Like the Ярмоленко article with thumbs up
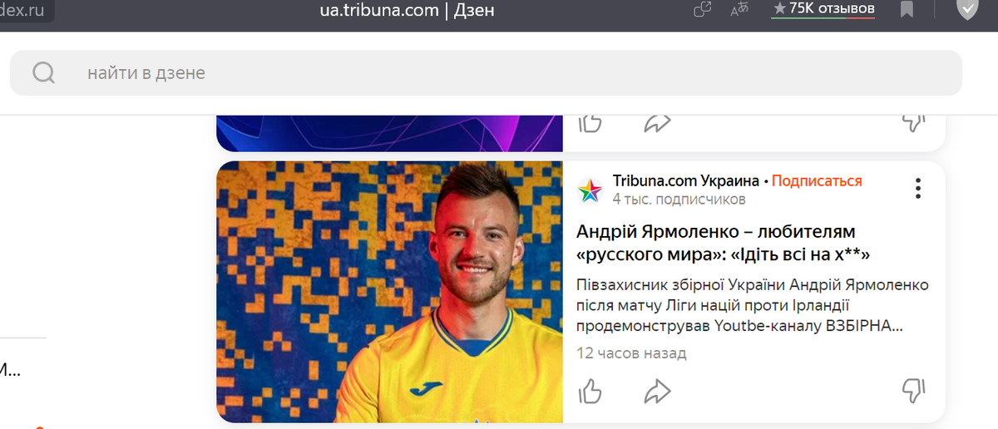The image size is (998, 429). pos(590,390)
